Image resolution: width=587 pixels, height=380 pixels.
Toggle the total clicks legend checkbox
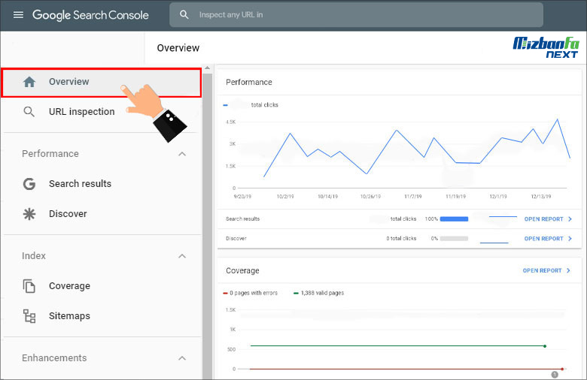pos(227,105)
